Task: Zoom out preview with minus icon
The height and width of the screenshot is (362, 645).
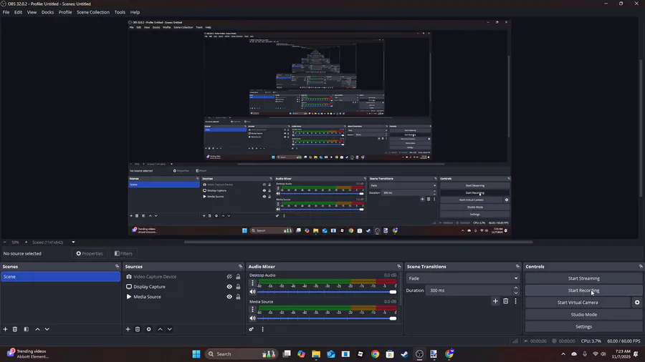Action: point(4,242)
